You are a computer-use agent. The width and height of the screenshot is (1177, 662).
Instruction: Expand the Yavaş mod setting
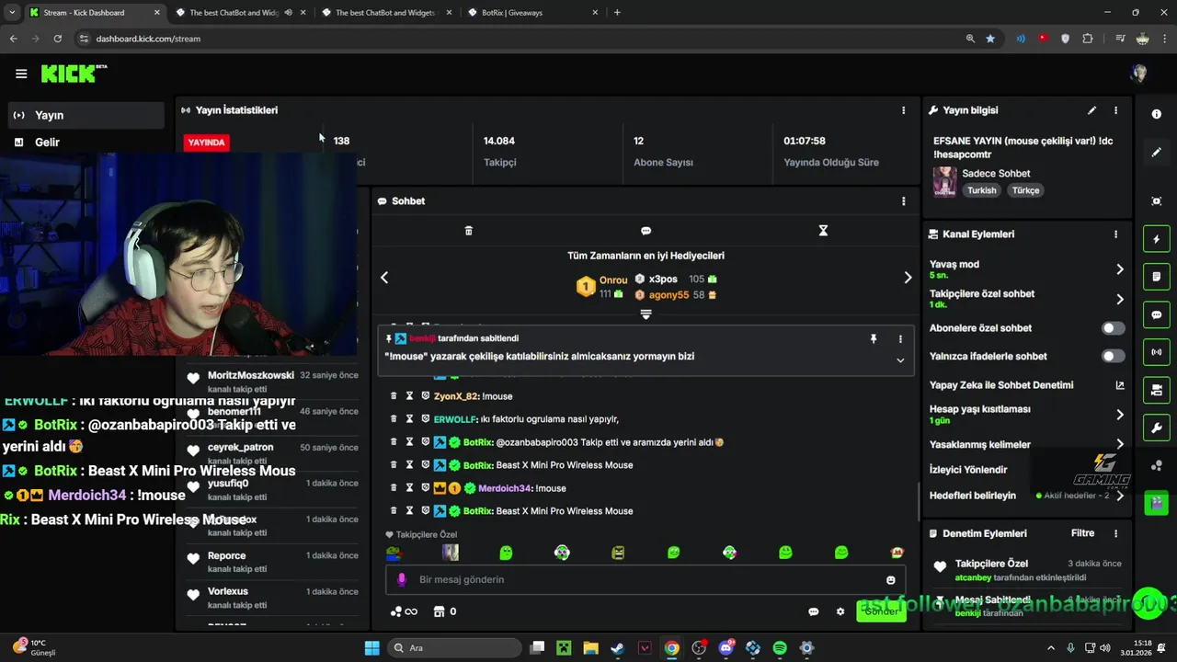(x=1119, y=269)
